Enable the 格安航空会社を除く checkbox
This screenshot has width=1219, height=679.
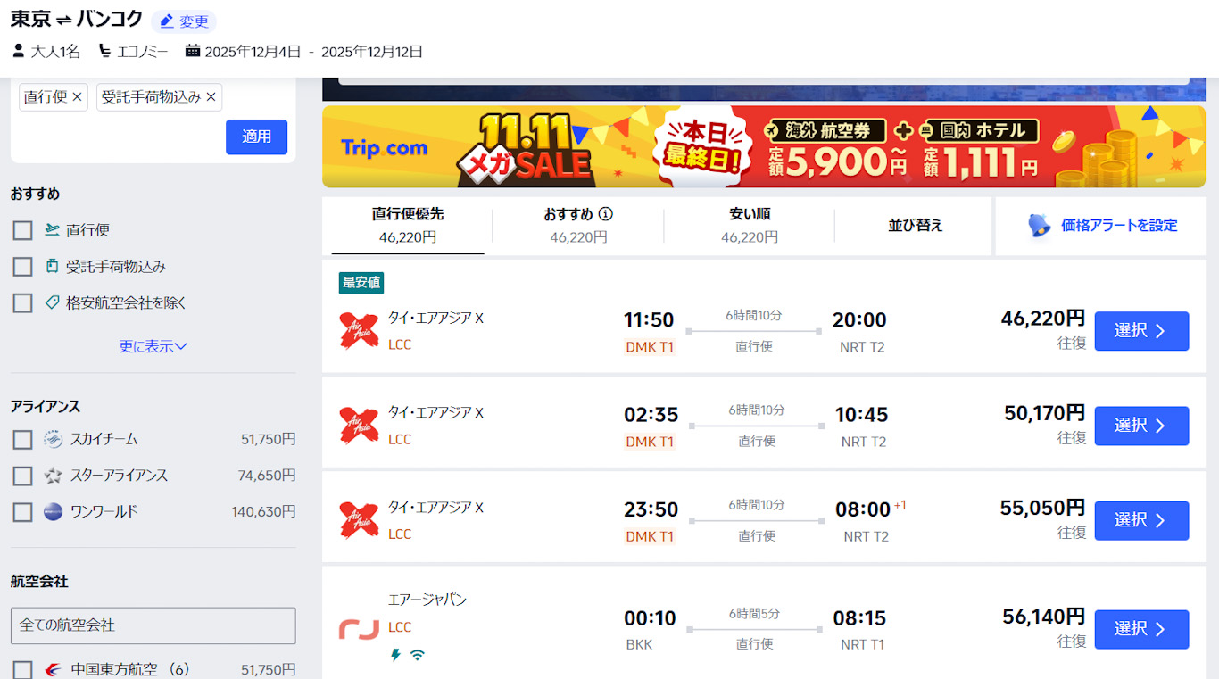pos(23,303)
